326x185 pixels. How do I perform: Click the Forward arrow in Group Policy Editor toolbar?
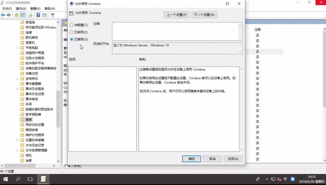coord(9,15)
